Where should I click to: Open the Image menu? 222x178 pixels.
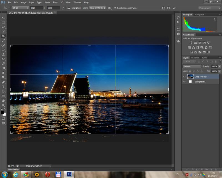23,2
